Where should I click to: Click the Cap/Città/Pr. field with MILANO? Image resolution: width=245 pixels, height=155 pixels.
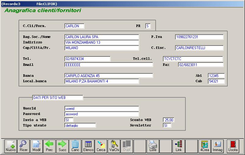pyautogui.click(x=102, y=48)
